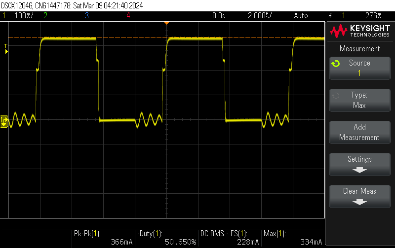The width and height of the screenshot is (395, 248).
Task: Select the Source softkey with the rotary icon
Action: [360, 68]
